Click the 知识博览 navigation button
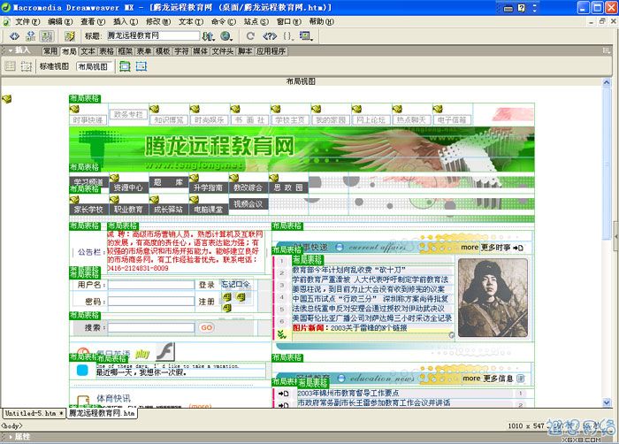The width and height of the screenshot is (619, 444). pos(169,119)
